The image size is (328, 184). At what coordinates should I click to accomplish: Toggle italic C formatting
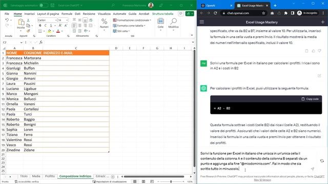point(46,26)
